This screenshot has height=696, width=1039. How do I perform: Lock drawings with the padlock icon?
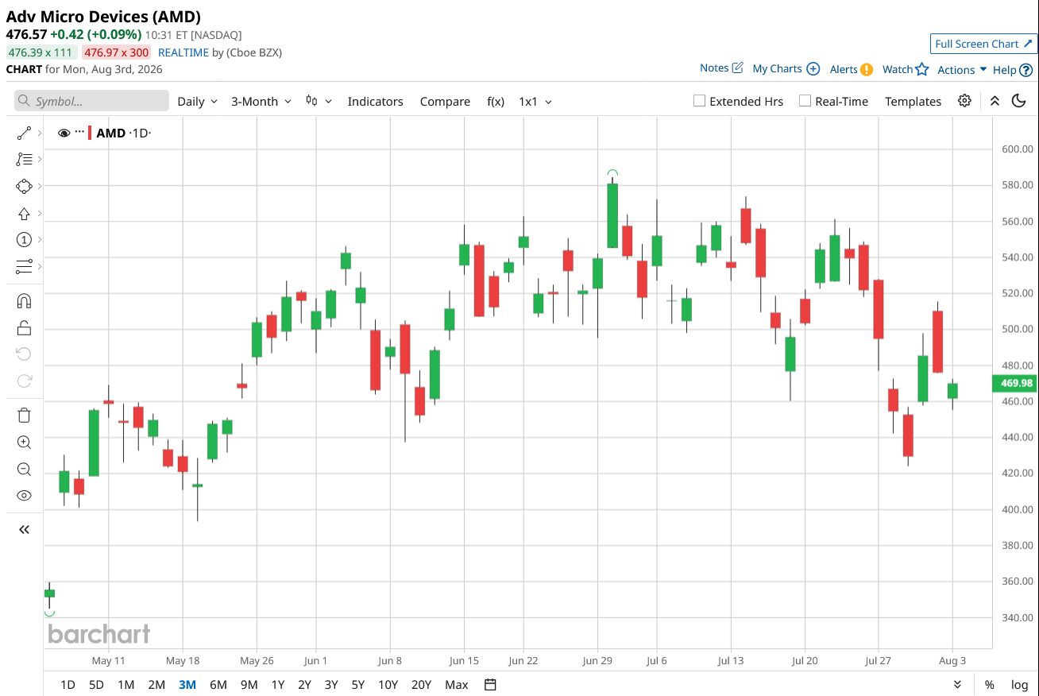coord(24,327)
